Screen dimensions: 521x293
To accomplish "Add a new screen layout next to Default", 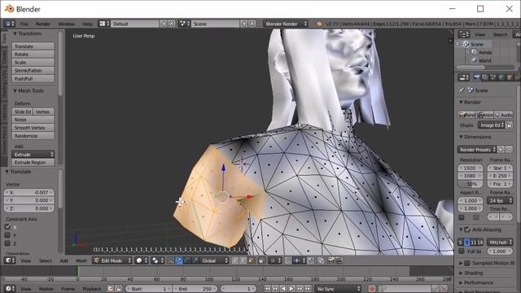I will pyautogui.click(x=164, y=24).
